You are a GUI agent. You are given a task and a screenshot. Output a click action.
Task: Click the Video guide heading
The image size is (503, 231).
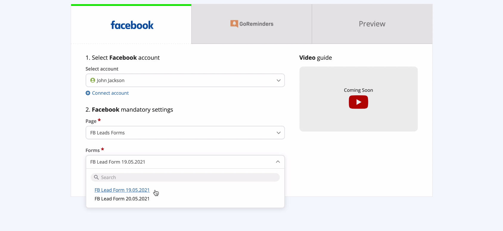pos(316,58)
